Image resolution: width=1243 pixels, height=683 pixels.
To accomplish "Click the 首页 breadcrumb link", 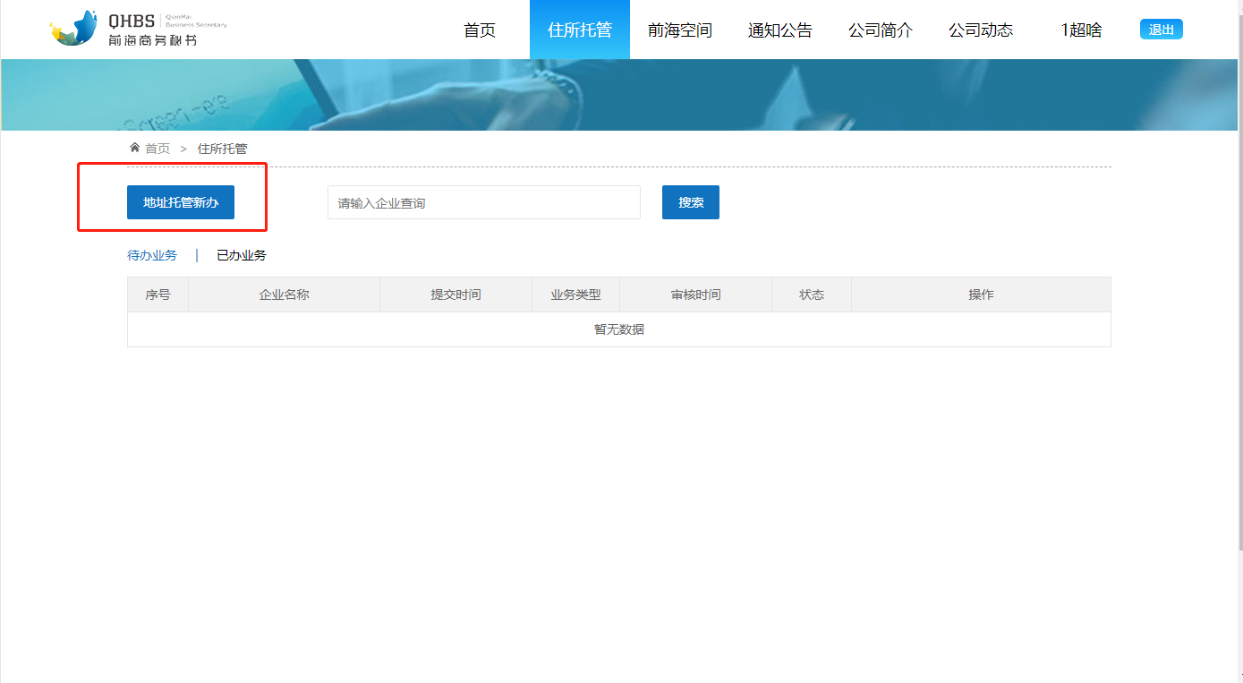I will pyautogui.click(x=158, y=149).
